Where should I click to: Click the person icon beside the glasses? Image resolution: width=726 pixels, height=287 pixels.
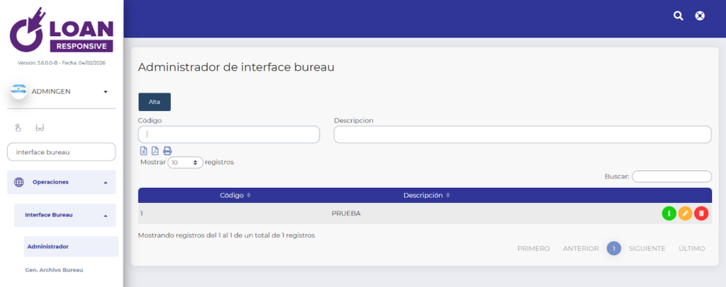tap(18, 128)
